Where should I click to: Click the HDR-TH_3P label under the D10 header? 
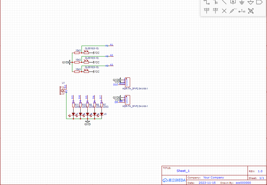pos(135,89)
